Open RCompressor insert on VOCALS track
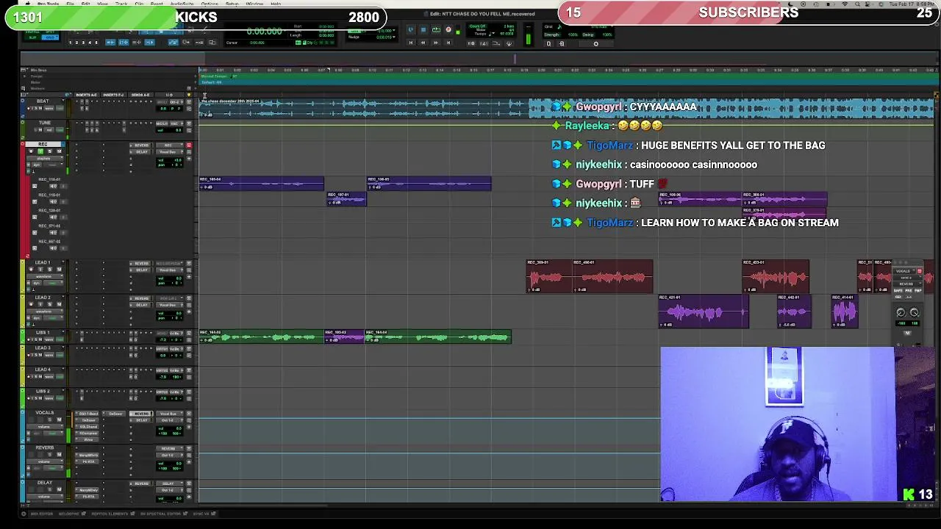Viewport: 941px width, 529px height. tap(88, 433)
